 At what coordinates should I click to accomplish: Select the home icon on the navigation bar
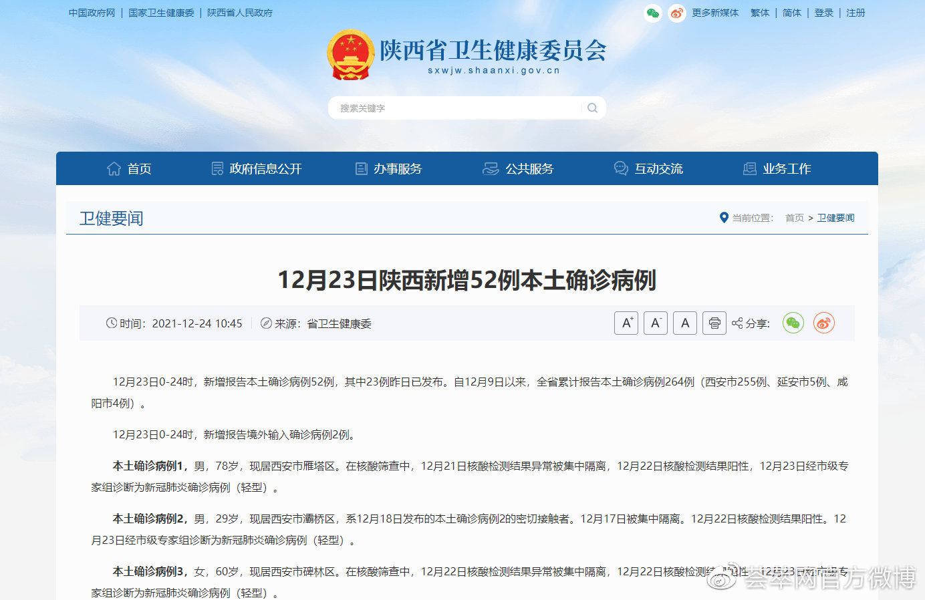pos(114,168)
